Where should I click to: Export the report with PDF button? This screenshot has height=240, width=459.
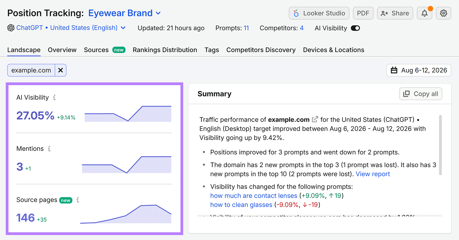coord(363,13)
